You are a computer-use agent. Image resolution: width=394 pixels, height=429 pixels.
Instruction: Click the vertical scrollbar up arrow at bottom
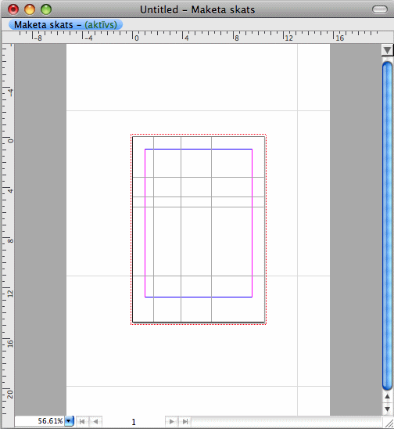(387, 396)
